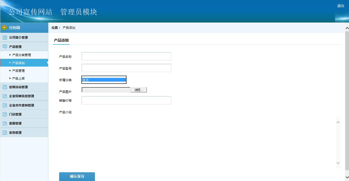Focus the 产品型号 input field
The image size is (349, 181).
point(127,68)
